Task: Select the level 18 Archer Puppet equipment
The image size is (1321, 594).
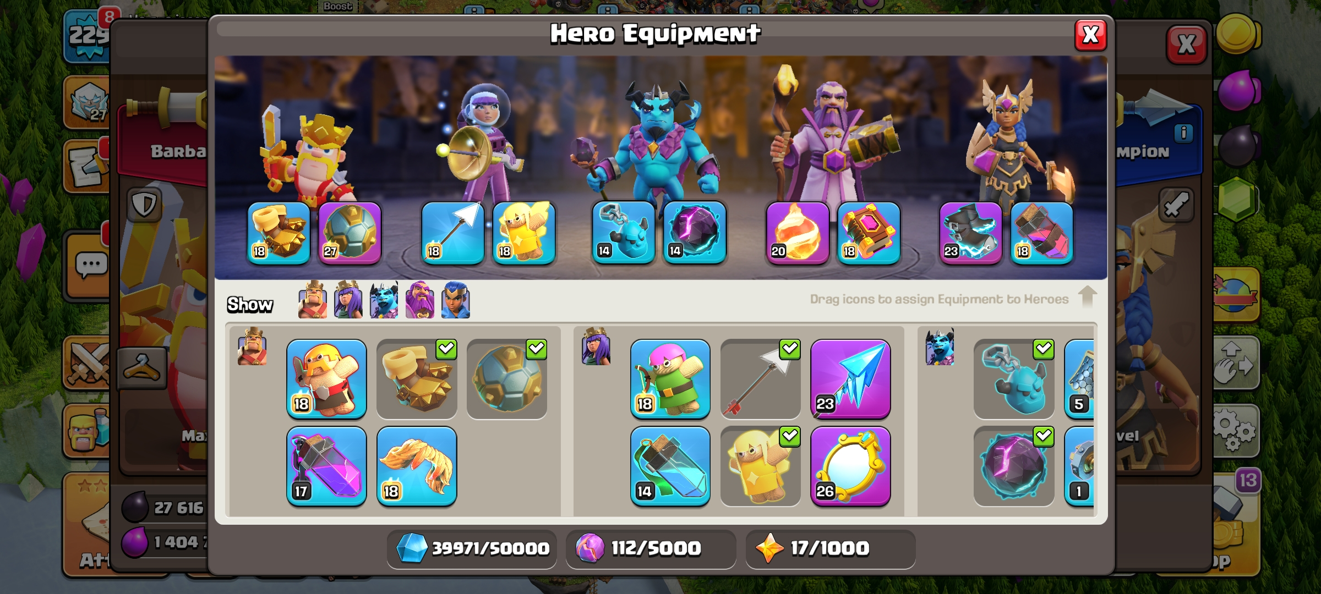Action: point(670,378)
